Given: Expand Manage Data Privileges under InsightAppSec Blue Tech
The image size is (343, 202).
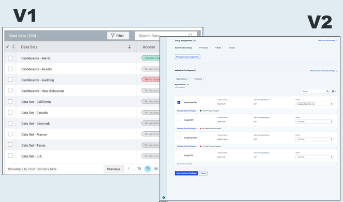Looking at the screenshot, I should (x=188, y=111).
